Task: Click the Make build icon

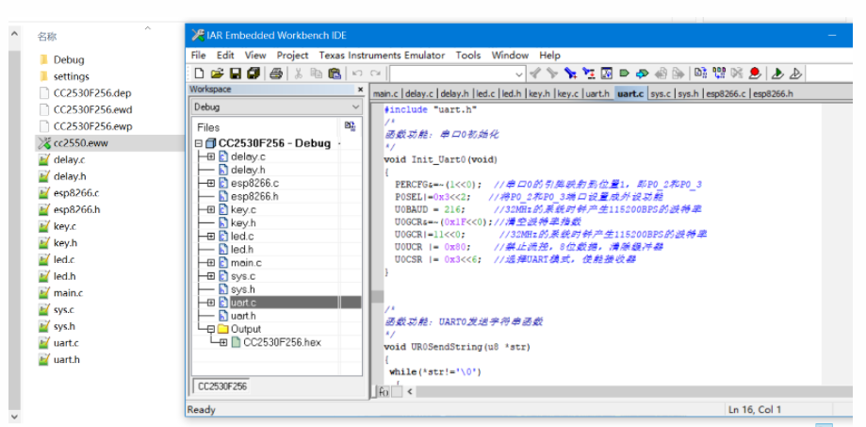Action: pyautogui.click(x=719, y=73)
